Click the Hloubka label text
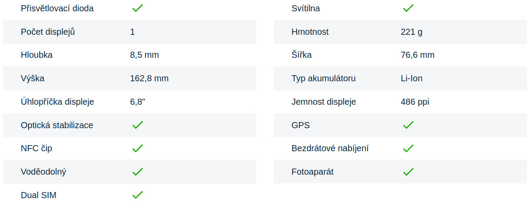This screenshot has height=209, width=531. pos(37,55)
